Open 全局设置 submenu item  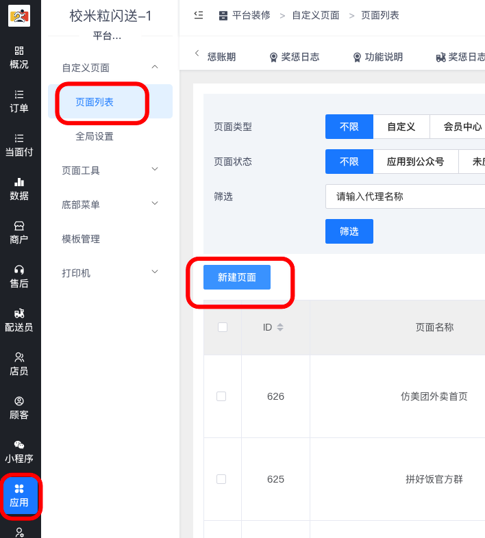pyautogui.click(x=95, y=136)
